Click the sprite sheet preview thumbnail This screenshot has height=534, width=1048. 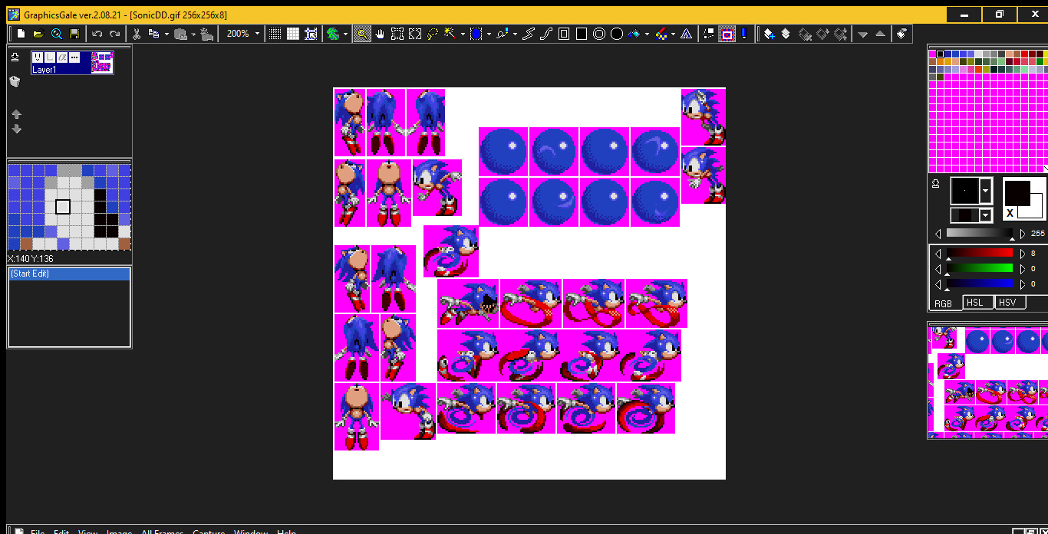pos(987,381)
